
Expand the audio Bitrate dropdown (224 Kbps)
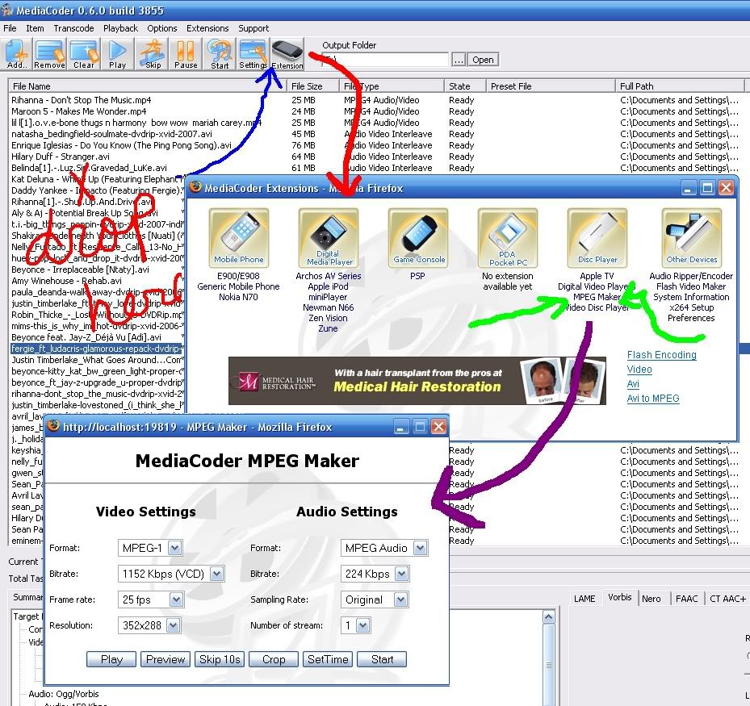click(401, 574)
